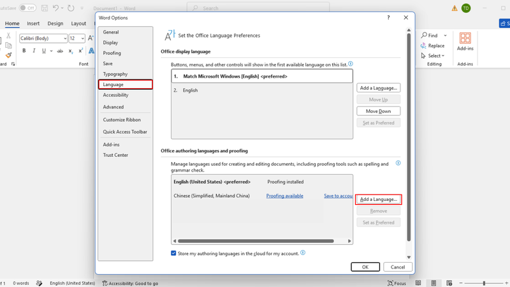Click the Move Down button
Screen dimensions: 510x287
378,111
